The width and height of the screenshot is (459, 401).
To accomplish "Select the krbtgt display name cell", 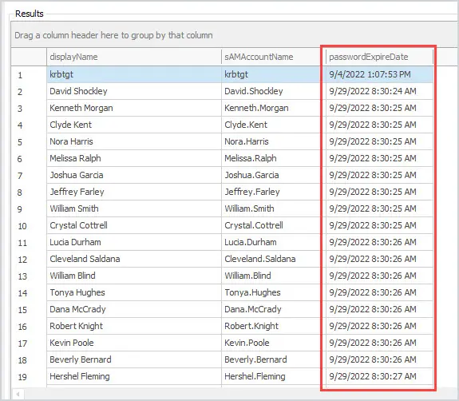I will (134, 74).
